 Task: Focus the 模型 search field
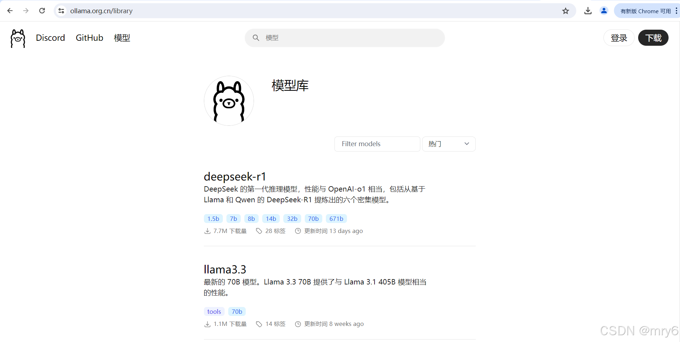(x=345, y=38)
